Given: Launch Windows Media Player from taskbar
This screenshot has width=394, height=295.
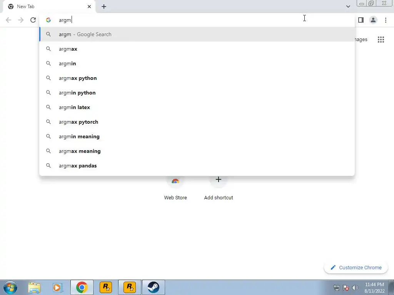Looking at the screenshot, I should coord(58,287).
